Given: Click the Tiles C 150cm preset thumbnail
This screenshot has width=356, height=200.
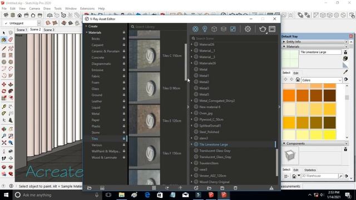Looking at the screenshot, I should 145,56.
